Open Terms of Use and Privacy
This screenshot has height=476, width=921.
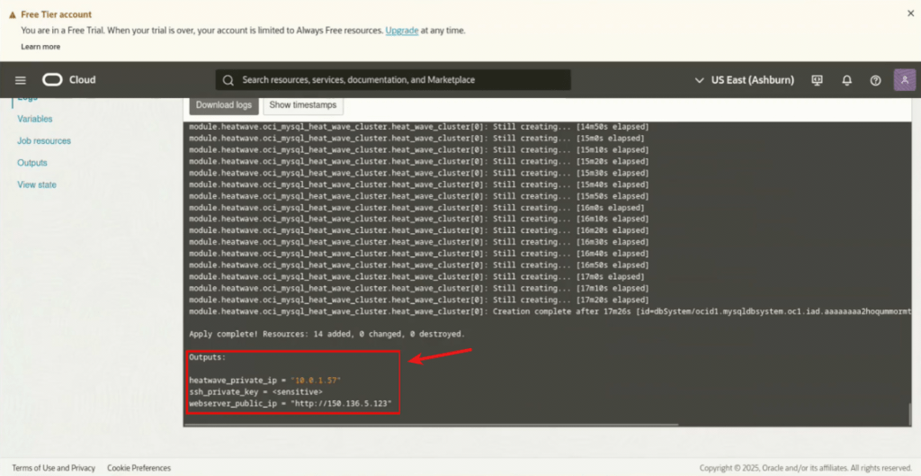click(53, 468)
